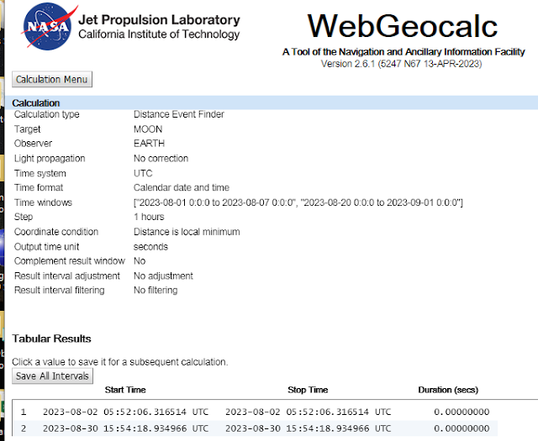Click the duration value in row 2
Viewport: 538px width, 441px height.
462,428
